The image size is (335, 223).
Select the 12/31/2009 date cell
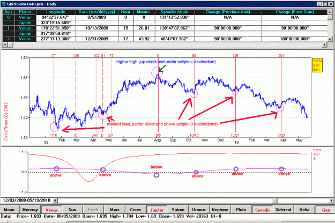pos(97,39)
